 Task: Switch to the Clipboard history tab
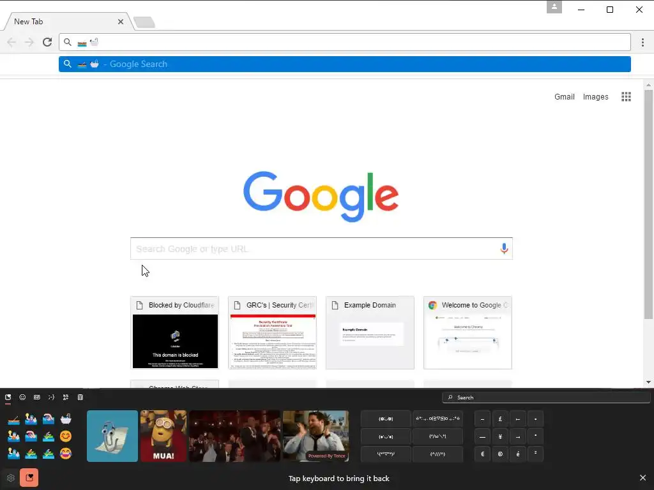coord(80,397)
